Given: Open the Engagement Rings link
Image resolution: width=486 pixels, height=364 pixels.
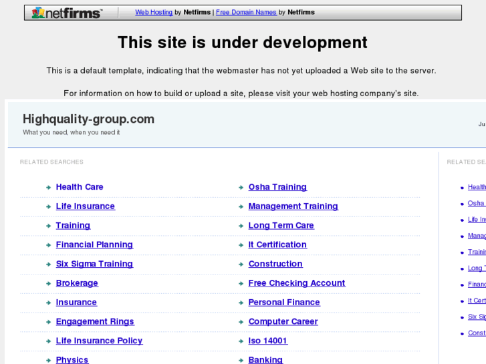Looking at the screenshot, I should 95,321.
